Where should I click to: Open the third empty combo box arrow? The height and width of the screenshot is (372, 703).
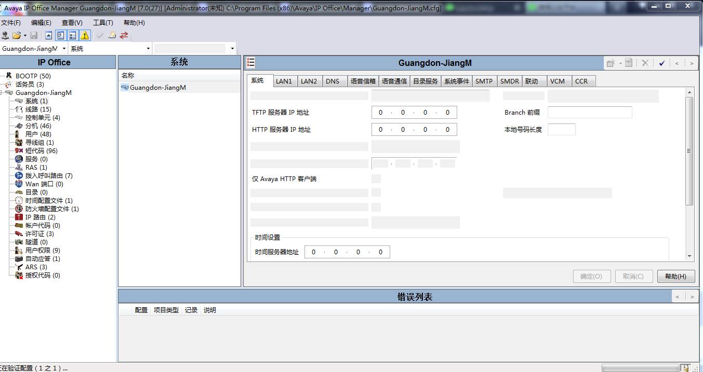pyautogui.click(x=232, y=48)
